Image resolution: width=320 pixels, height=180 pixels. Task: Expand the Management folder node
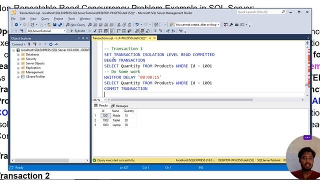coord(18,72)
